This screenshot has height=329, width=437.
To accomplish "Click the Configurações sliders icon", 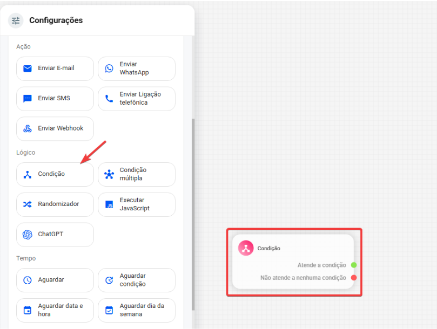I will pos(16,20).
